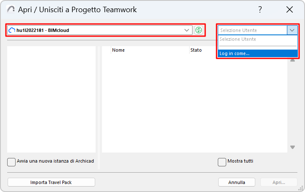305x192 pixels.
Task: Click the BIMcloud cloud icon in server field
Action: click(x=12, y=30)
